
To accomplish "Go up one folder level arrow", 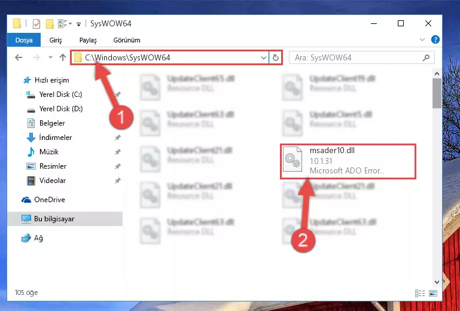I will point(62,57).
